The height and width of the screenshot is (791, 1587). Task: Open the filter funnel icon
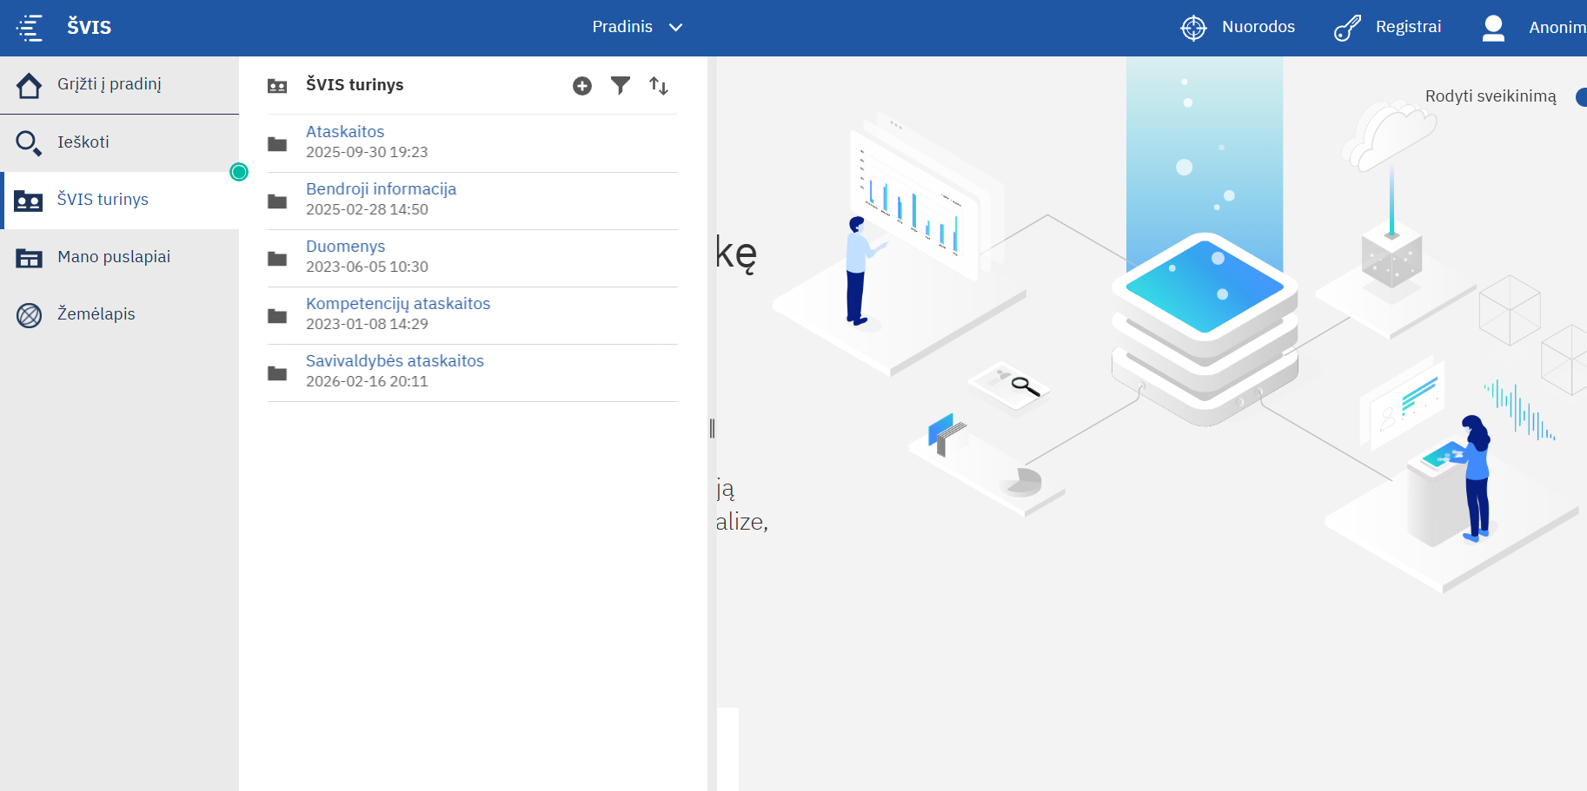pos(621,85)
